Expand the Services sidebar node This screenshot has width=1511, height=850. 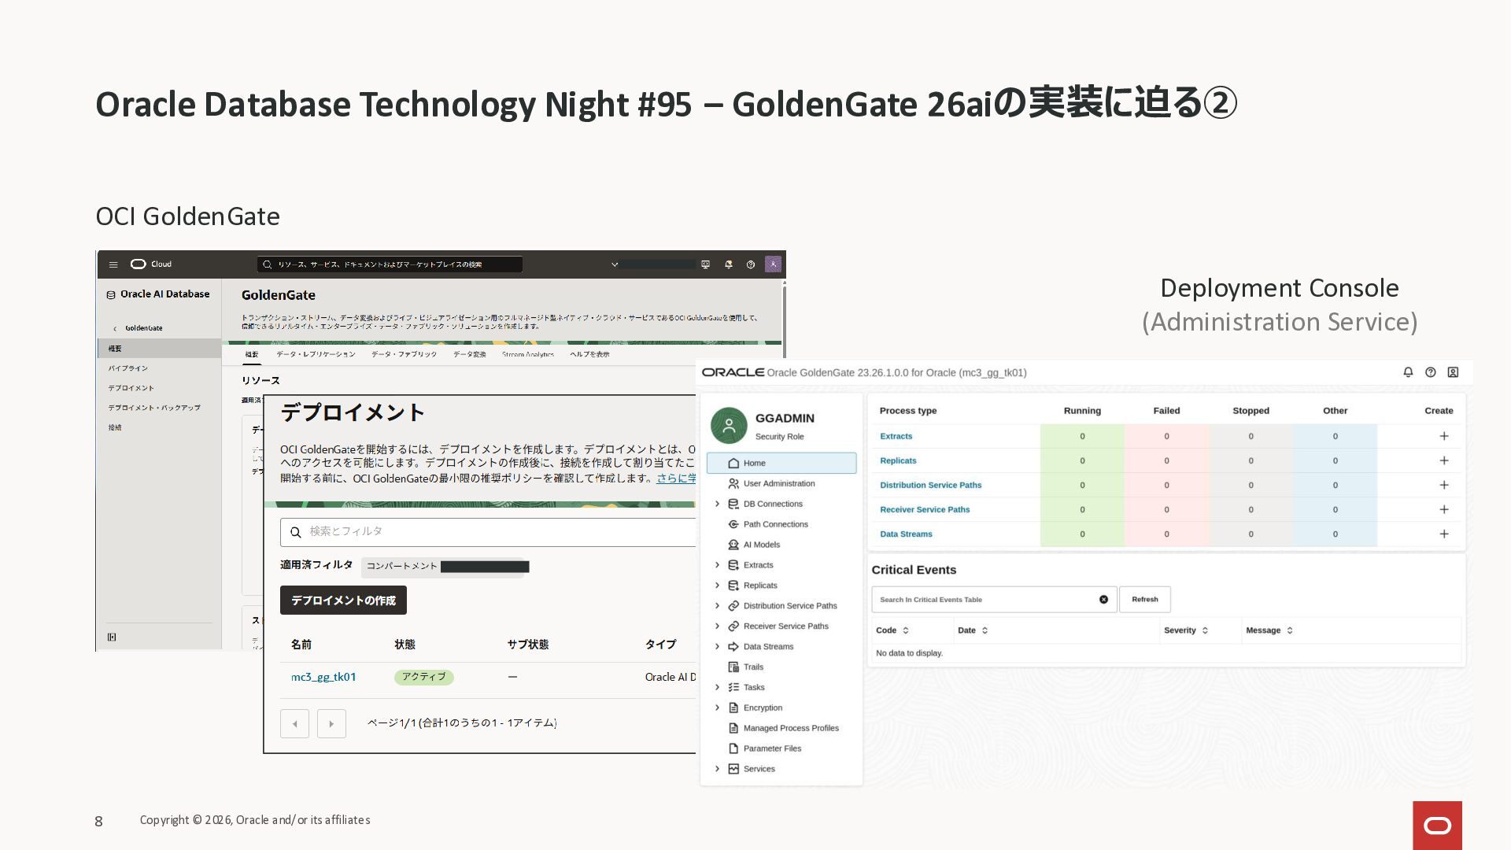coord(717,769)
